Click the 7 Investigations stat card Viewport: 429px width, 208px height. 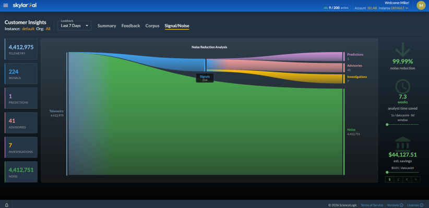point(21,147)
